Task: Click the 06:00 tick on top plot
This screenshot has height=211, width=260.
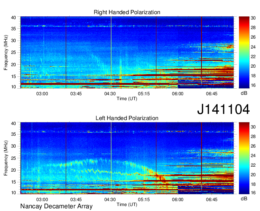Action: pos(178,94)
